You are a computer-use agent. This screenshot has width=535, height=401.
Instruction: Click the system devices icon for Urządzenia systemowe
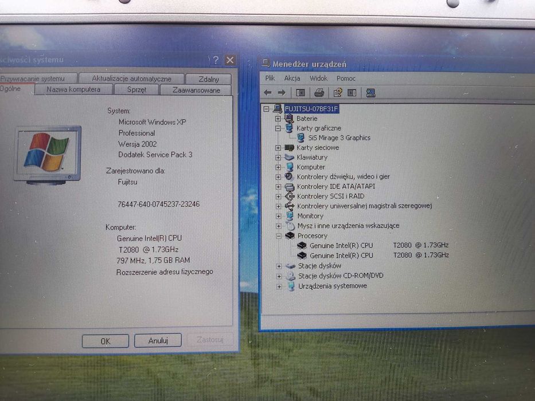tap(291, 286)
